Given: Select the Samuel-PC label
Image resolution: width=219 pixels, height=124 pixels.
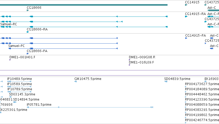Looking at the screenshot, I should pos(16,46).
